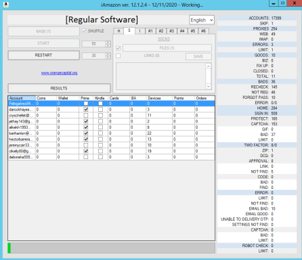The image size is (302, 260).
Task: Select the Devices cell showing 22
Action: tap(159, 133)
